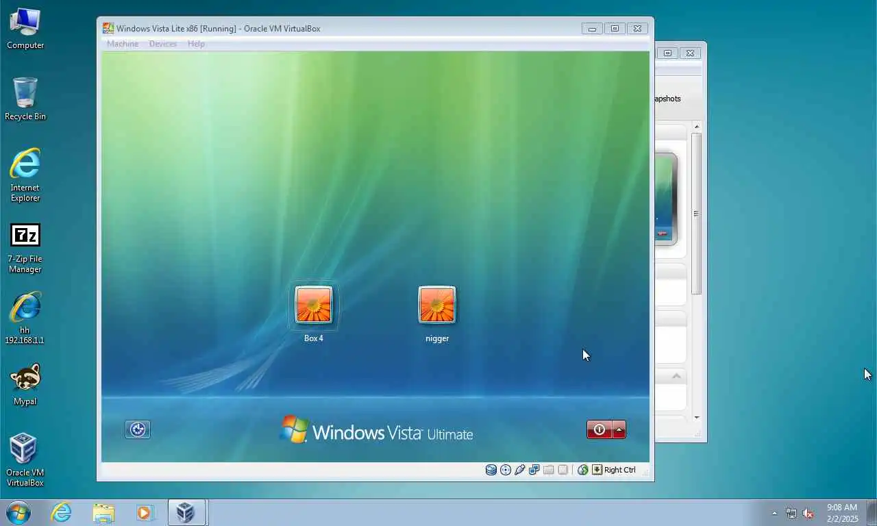Screen dimensions: 877x526
Task: Select the Oracle VM VirtualBox desktop icon
Action: click(x=25, y=460)
